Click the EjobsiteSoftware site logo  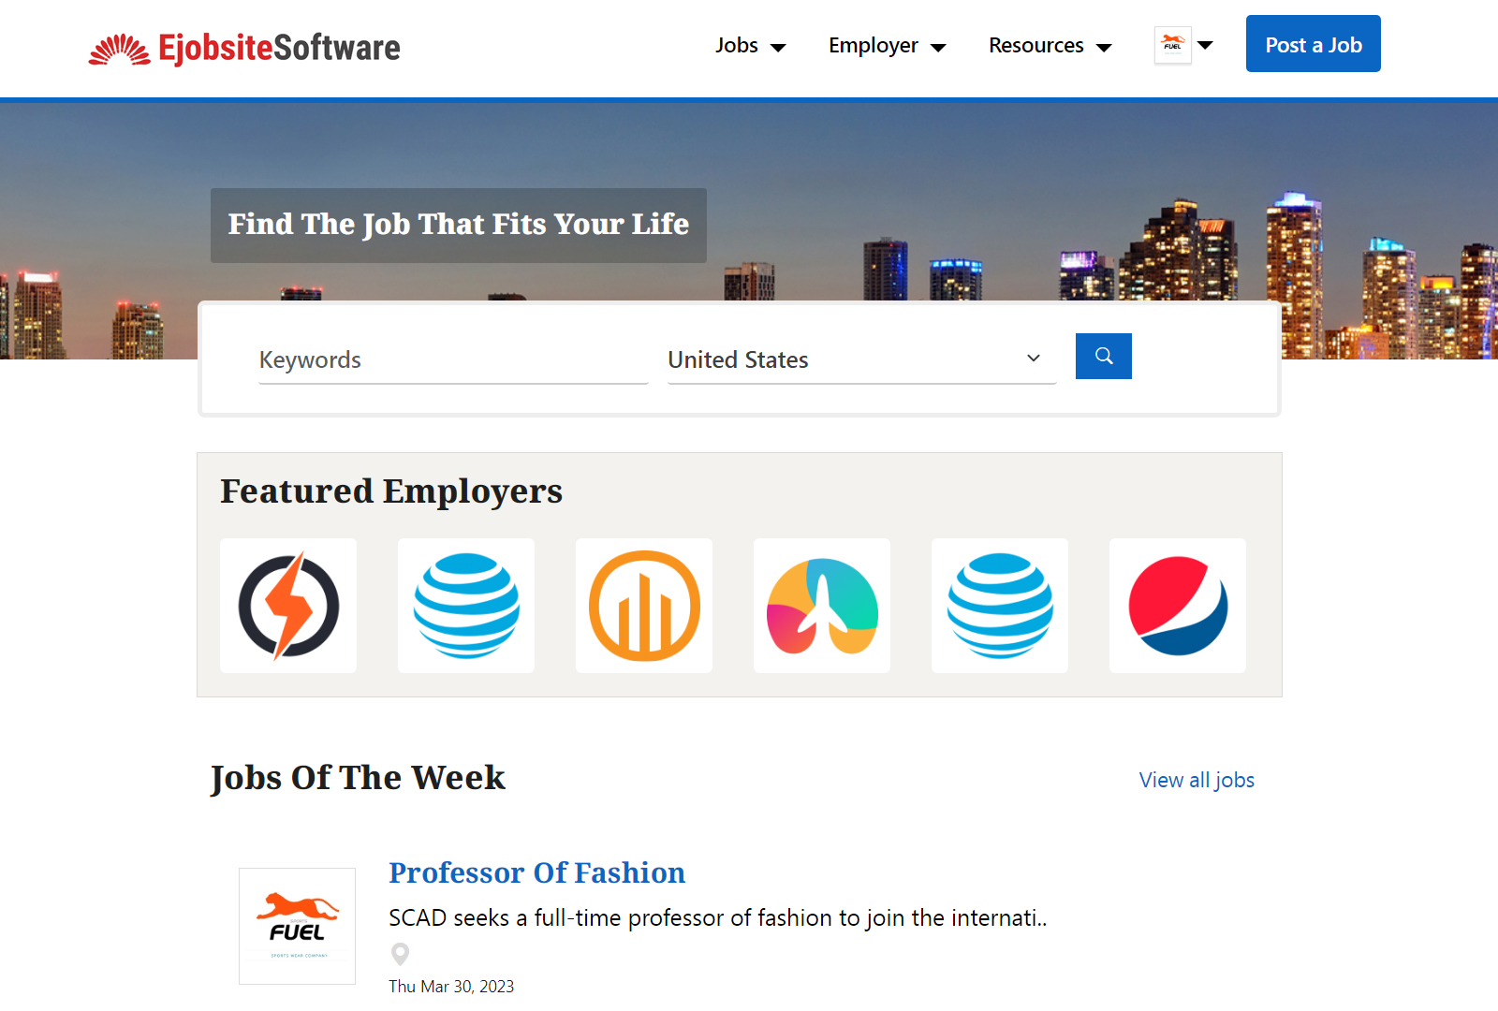point(244,48)
